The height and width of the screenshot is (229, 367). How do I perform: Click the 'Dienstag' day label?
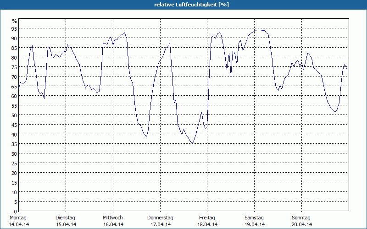click(x=65, y=218)
